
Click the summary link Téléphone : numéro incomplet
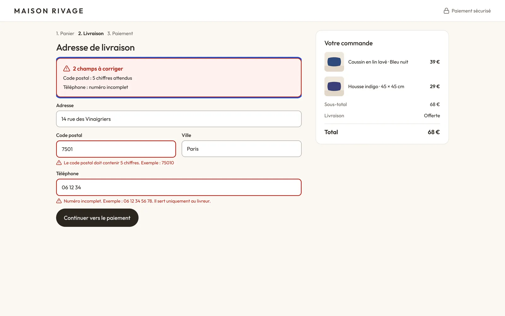(x=96, y=87)
